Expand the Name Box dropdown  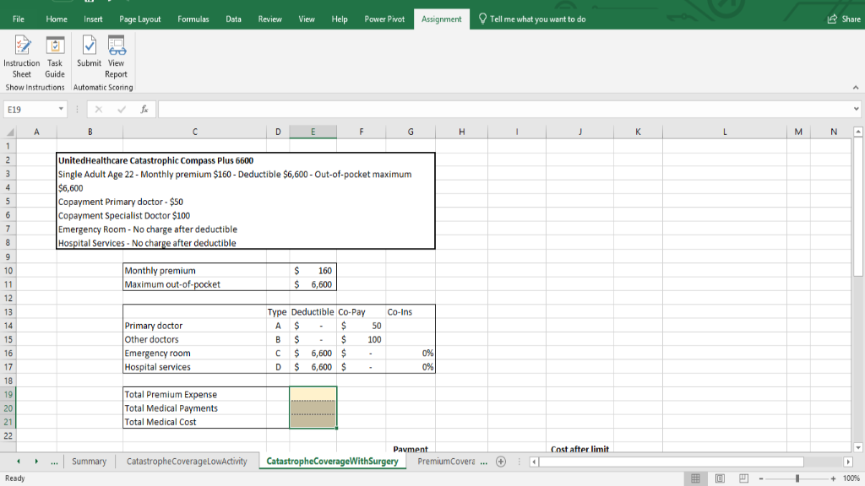tap(61, 109)
